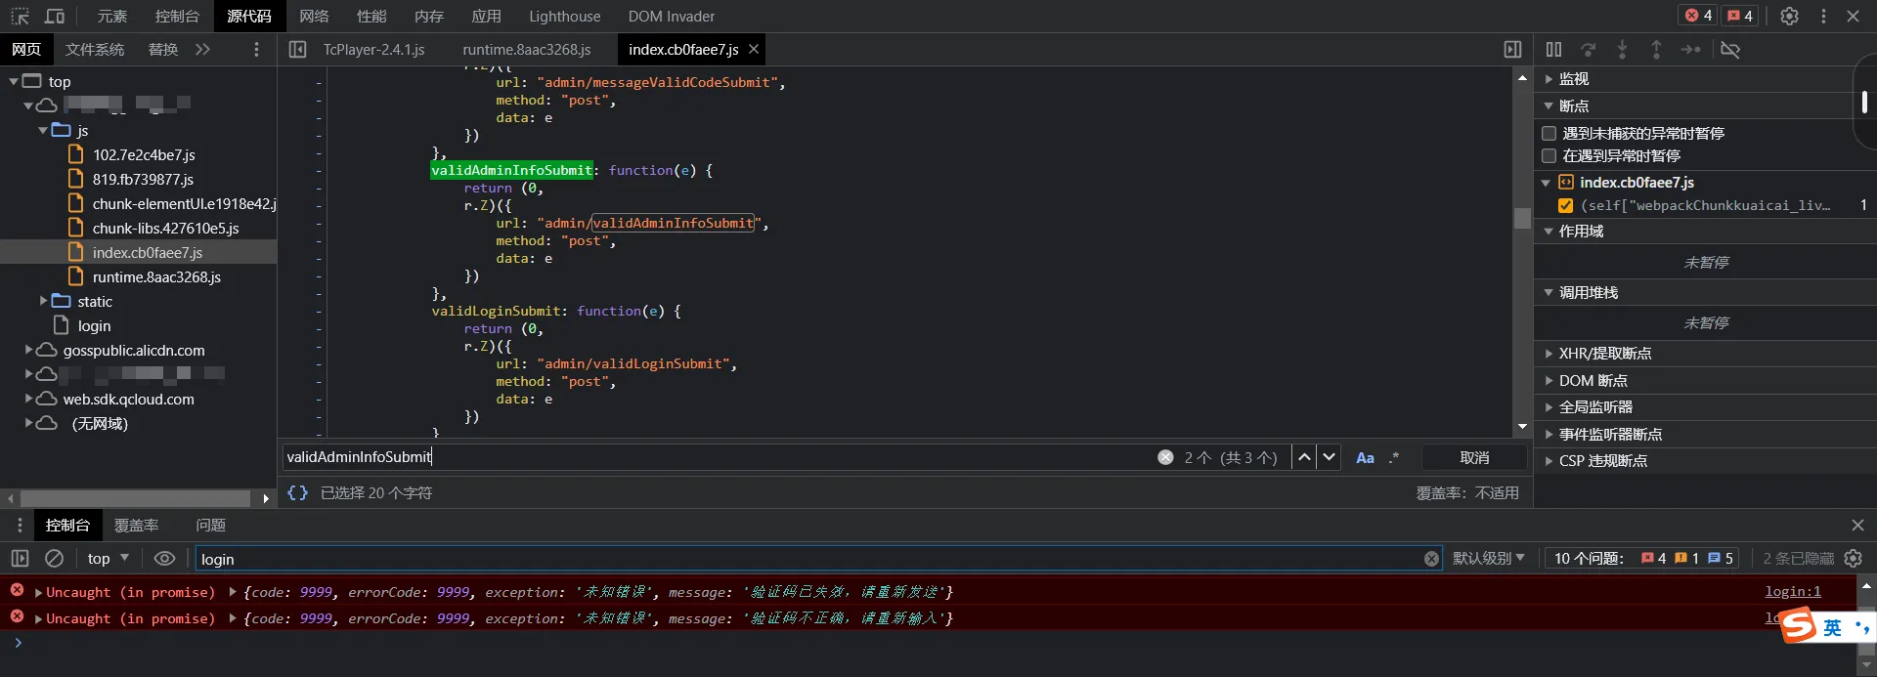Clear the console with the clear icon

point(55,559)
